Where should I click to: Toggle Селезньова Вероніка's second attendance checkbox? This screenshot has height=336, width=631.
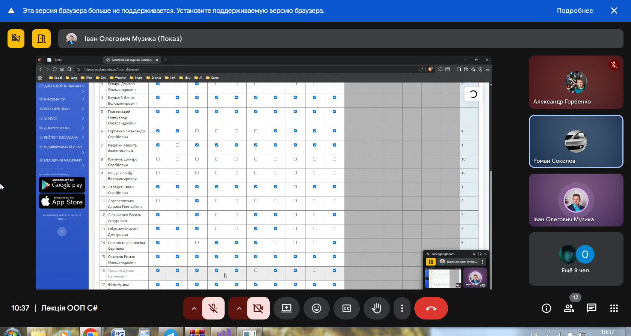click(177, 243)
